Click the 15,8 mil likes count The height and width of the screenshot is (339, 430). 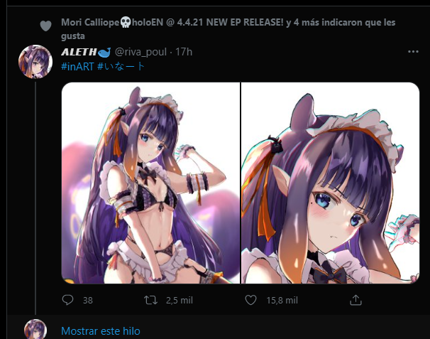click(282, 300)
